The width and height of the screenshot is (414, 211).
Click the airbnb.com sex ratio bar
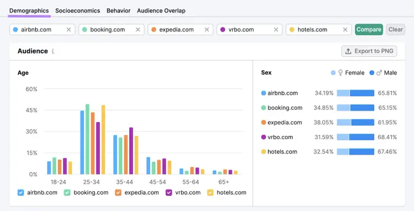pyautogui.click(x=355, y=93)
